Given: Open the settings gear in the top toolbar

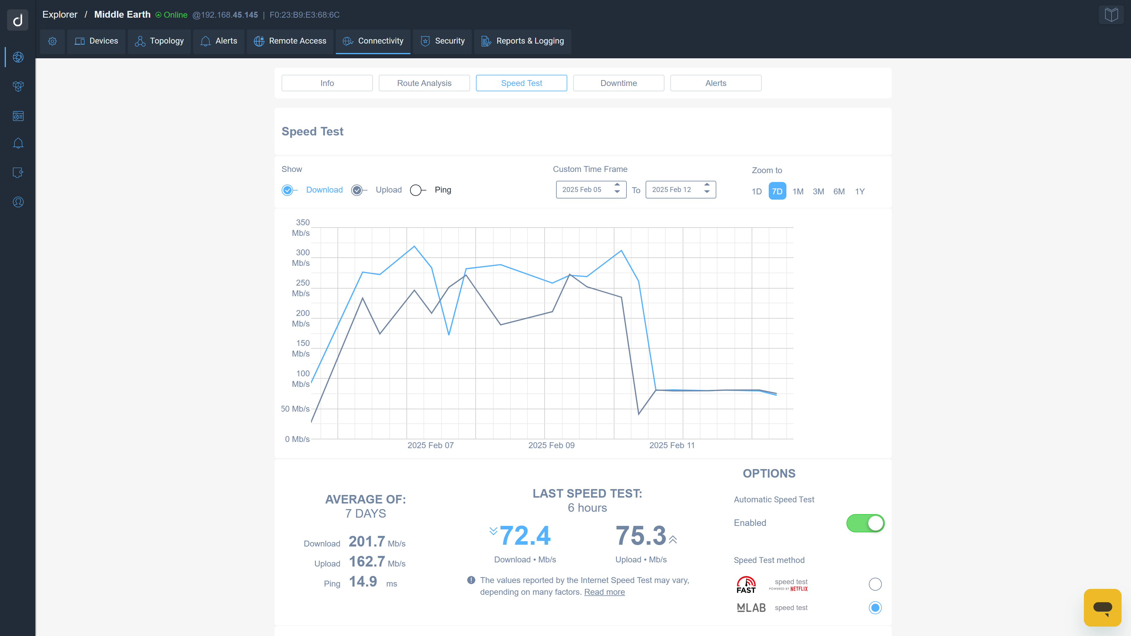Looking at the screenshot, I should [x=52, y=41].
